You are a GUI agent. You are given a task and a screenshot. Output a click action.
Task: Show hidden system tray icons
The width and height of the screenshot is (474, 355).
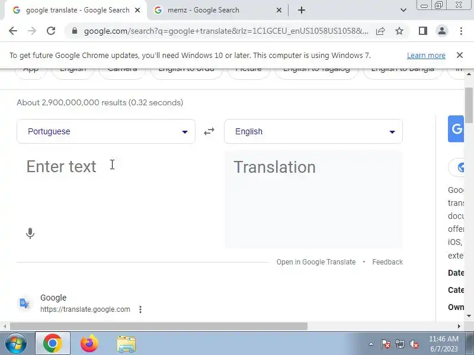coord(371,344)
